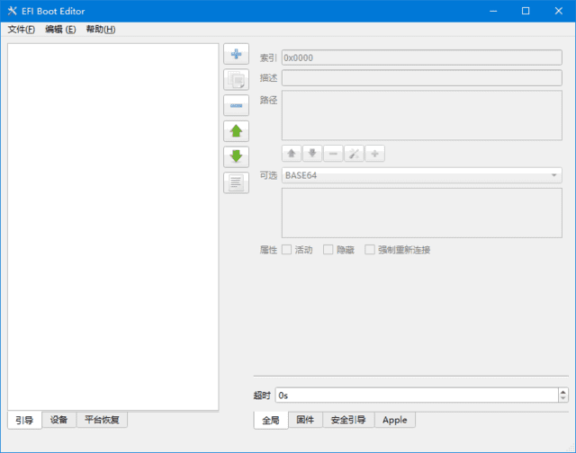The image size is (576, 453).
Task: Click the path edit wand icon
Action: click(354, 154)
